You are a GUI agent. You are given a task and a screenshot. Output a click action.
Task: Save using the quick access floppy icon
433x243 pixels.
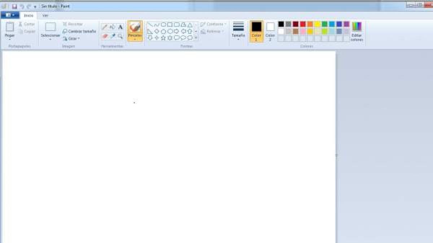click(x=14, y=6)
